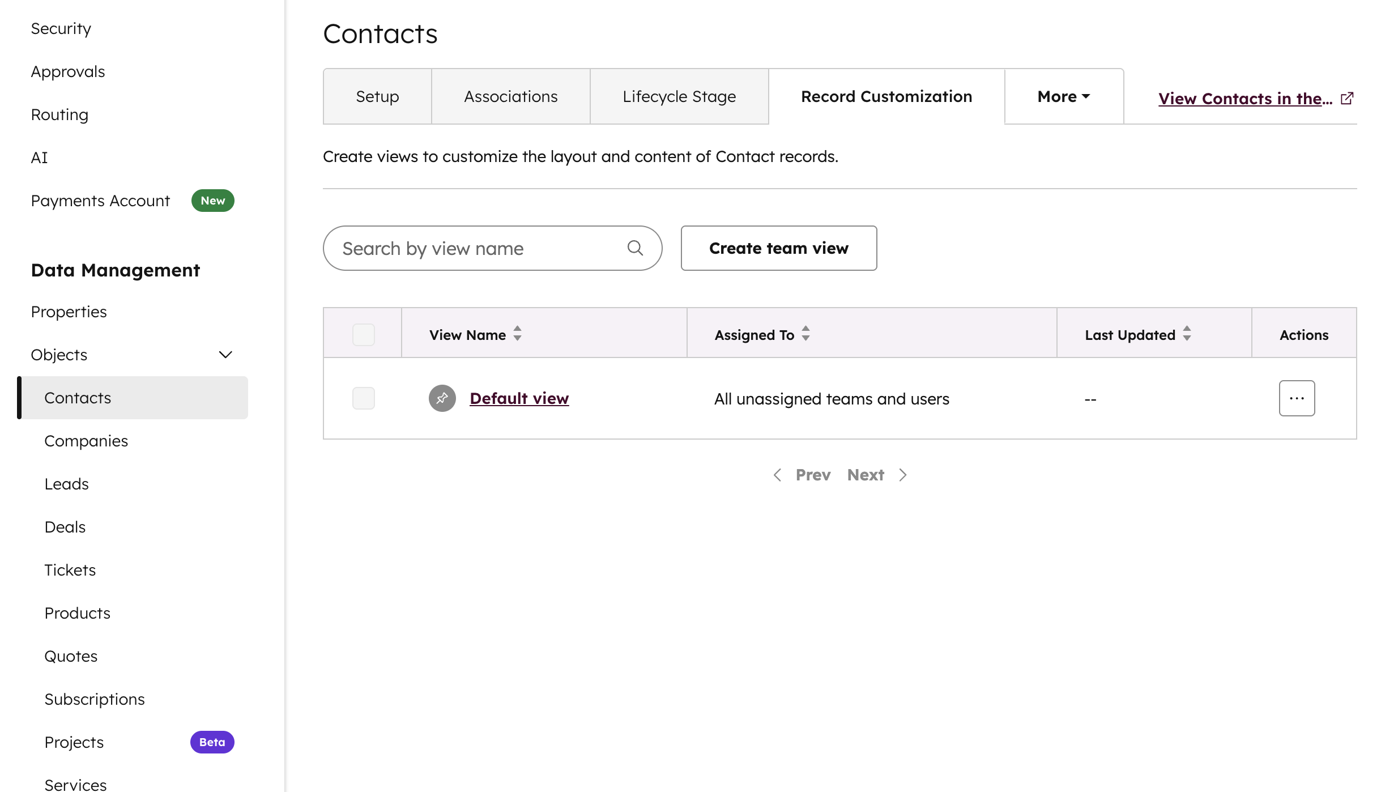Sort by Last Updated column arrows

pos(1187,334)
